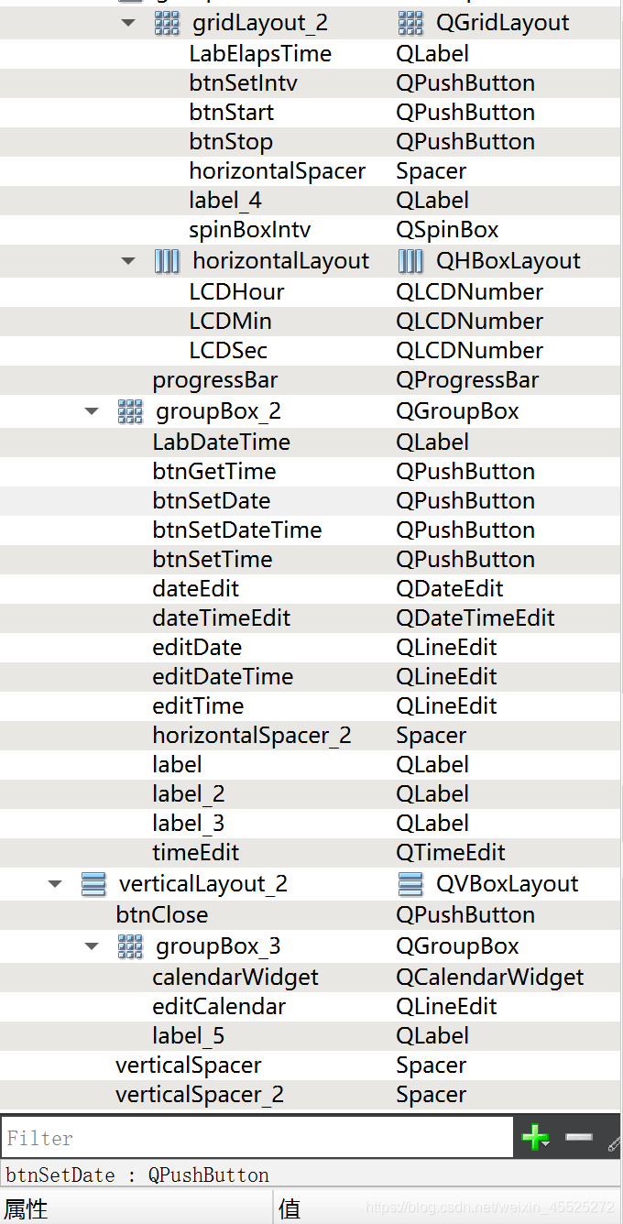Select the LCDHour object row
The width and height of the screenshot is (623, 1224).
(236, 292)
